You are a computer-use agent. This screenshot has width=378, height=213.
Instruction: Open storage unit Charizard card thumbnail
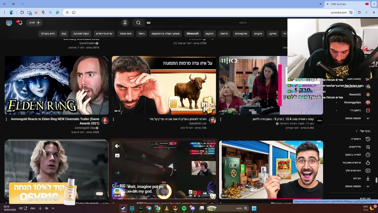271,170
